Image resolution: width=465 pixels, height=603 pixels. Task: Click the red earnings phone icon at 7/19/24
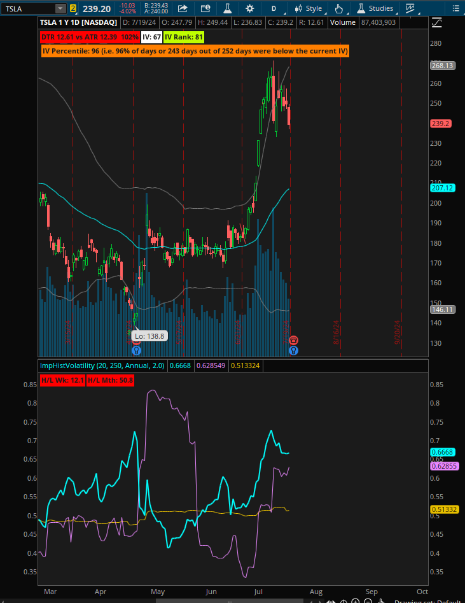pyautogui.click(x=294, y=340)
